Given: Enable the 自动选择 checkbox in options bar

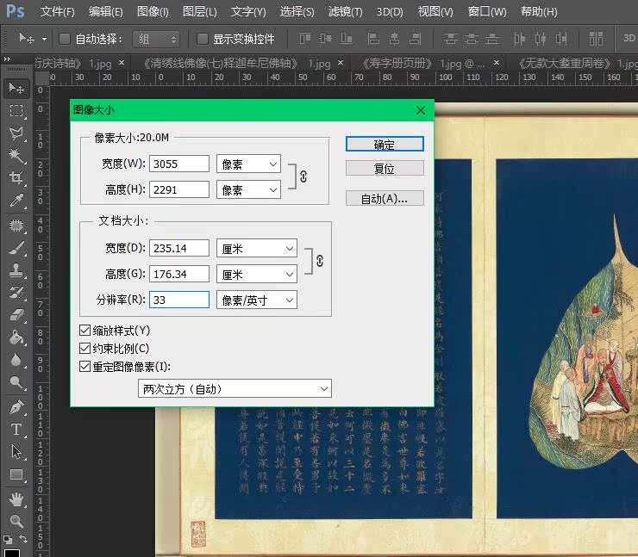Looking at the screenshot, I should (65, 39).
